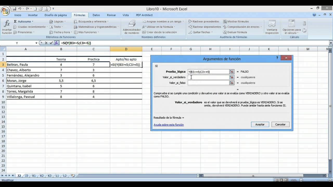The height and width of the screenshot is (187, 333).
Task: Save workbook from Quick Access Toolbar
Action: (14, 9)
